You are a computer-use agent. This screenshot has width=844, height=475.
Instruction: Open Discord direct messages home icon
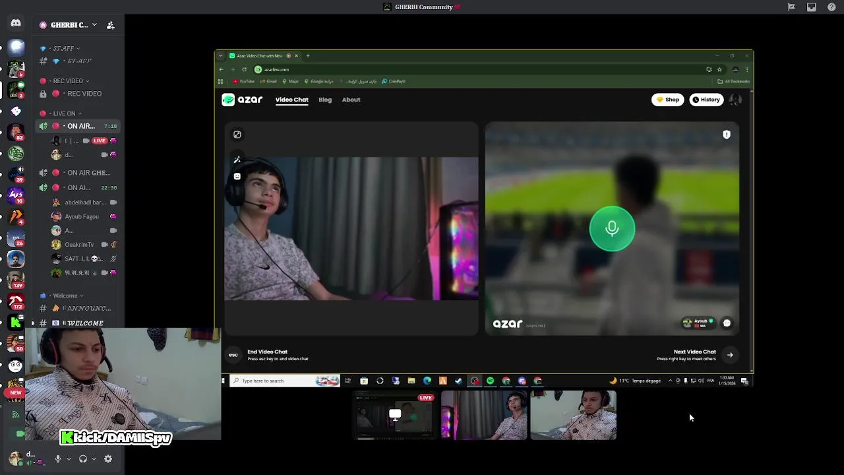(16, 24)
